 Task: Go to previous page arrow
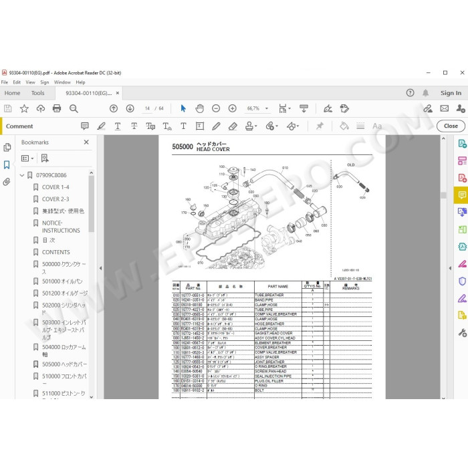[114, 108]
